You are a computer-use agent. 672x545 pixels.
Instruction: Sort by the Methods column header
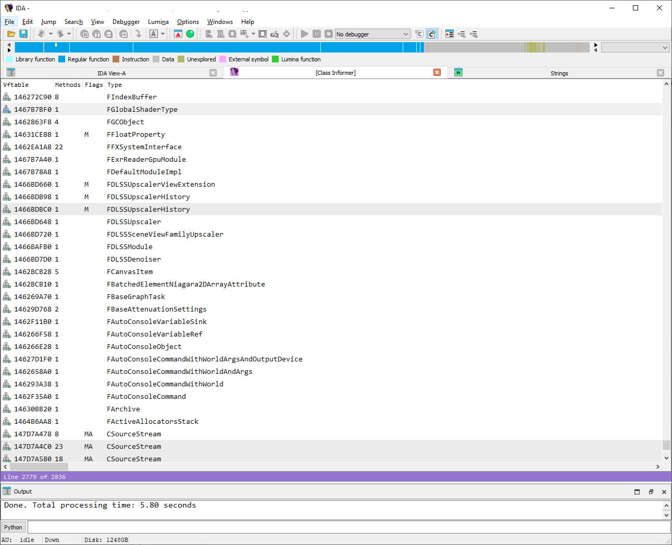pyautogui.click(x=68, y=85)
